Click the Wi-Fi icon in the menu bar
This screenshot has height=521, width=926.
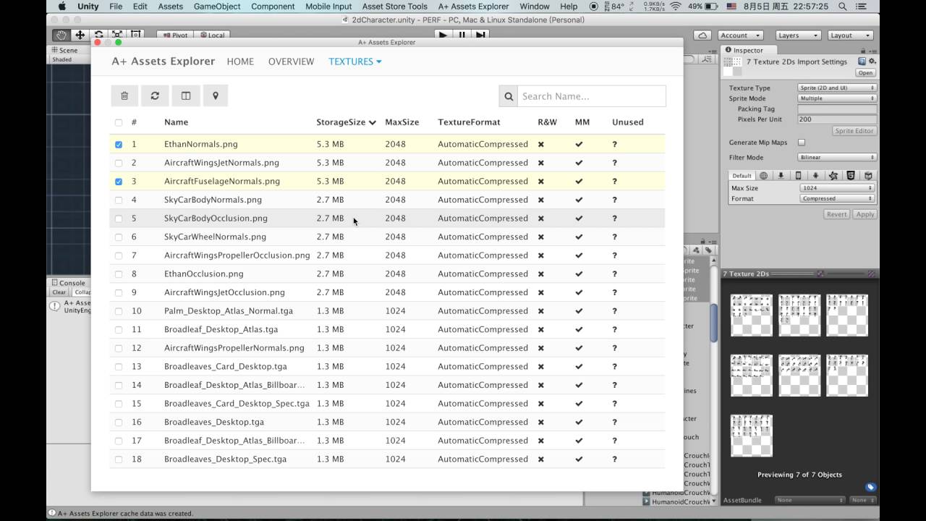[x=676, y=7]
